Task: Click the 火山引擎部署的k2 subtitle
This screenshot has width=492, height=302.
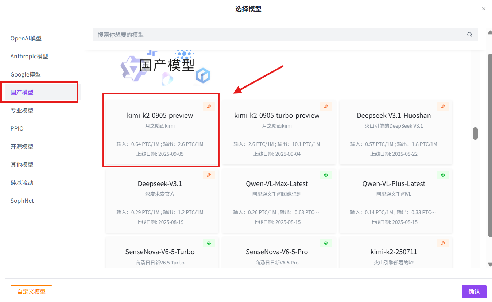Action: [x=394, y=262]
